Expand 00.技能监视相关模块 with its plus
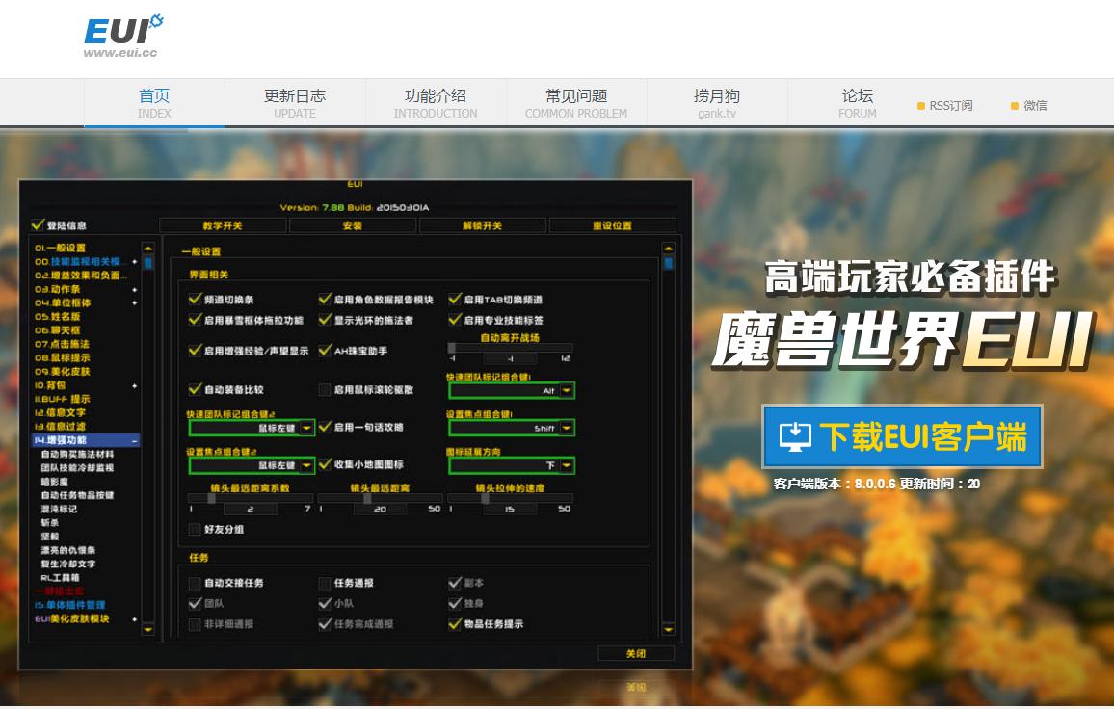 click(x=134, y=261)
